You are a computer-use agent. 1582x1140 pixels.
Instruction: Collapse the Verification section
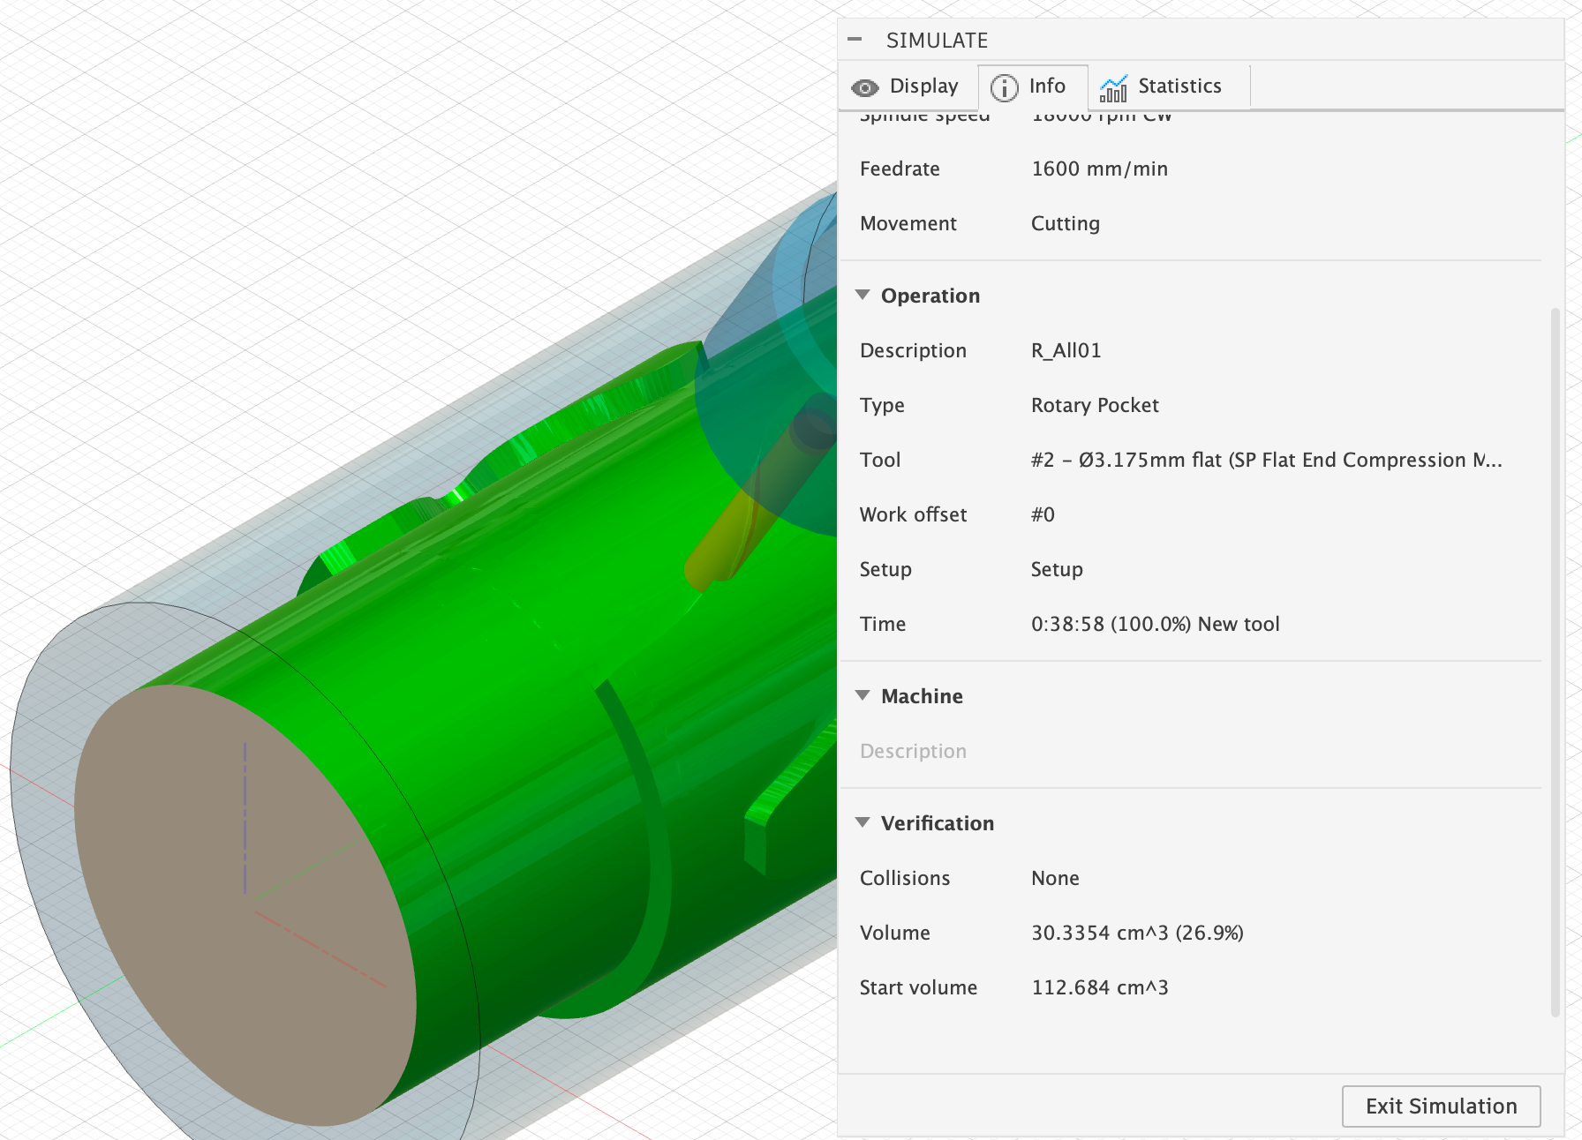coord(863,822)
